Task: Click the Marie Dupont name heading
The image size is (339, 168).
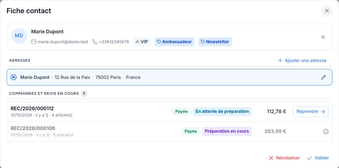Action: (x=47, y=32)
